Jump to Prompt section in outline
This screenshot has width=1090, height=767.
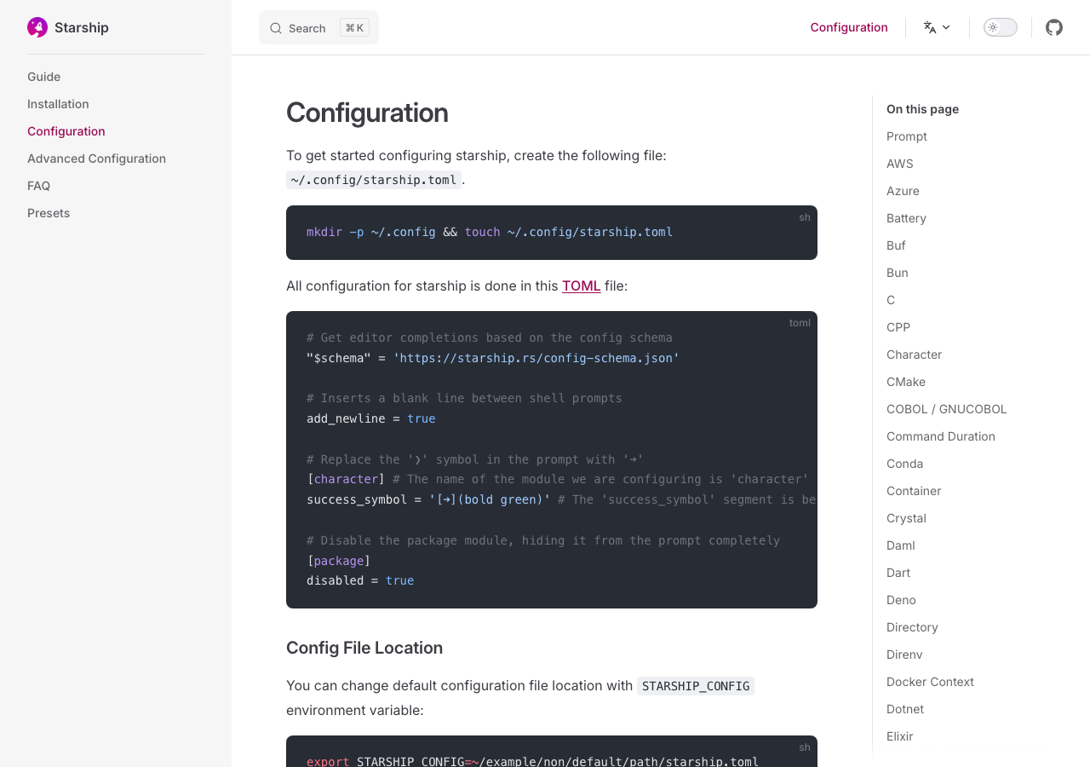coord(907,136)
